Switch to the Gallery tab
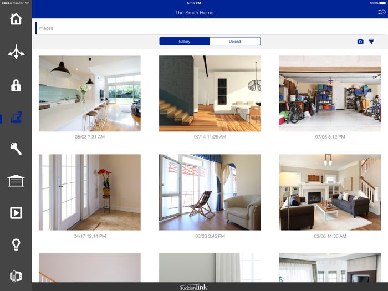The height and width of the screenshot is (291, 388). [185, 42]
